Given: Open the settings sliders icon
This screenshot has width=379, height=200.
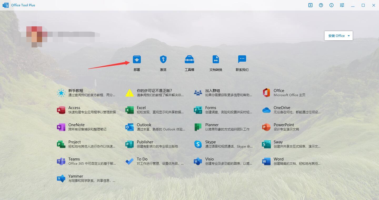Looking at the screenshot, I should (x=342, y=5).
